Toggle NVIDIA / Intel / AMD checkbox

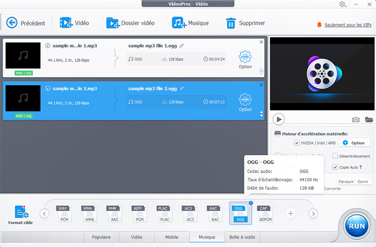click(297, 143)
